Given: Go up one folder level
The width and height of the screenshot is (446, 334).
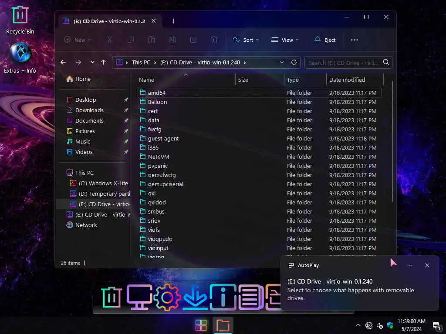Looking at the screenshot, I should (103, 62).
